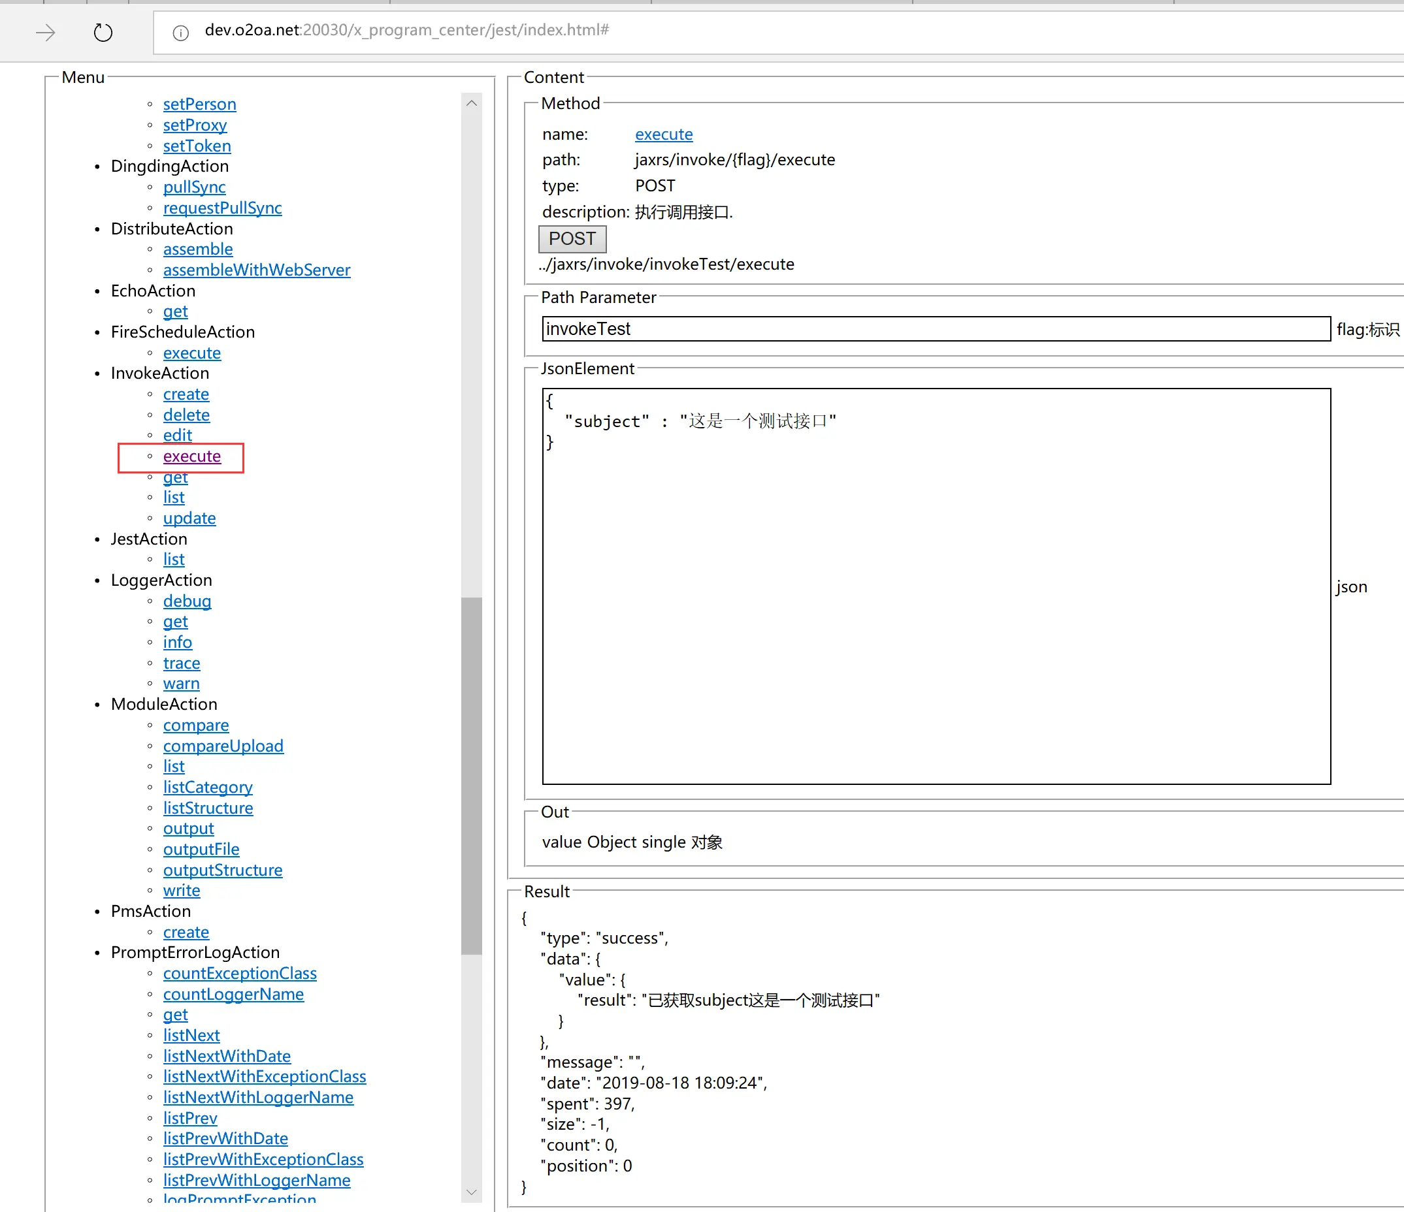
Task: Click the site info icon in address bar
Action: click(180, 33)
